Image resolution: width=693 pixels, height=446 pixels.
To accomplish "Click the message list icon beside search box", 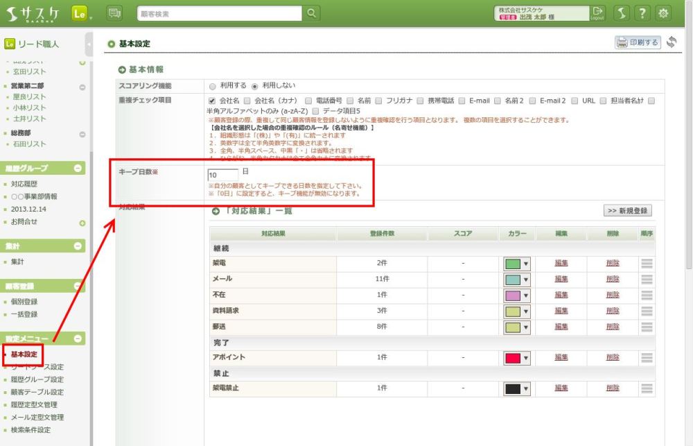I will [115, 13].
